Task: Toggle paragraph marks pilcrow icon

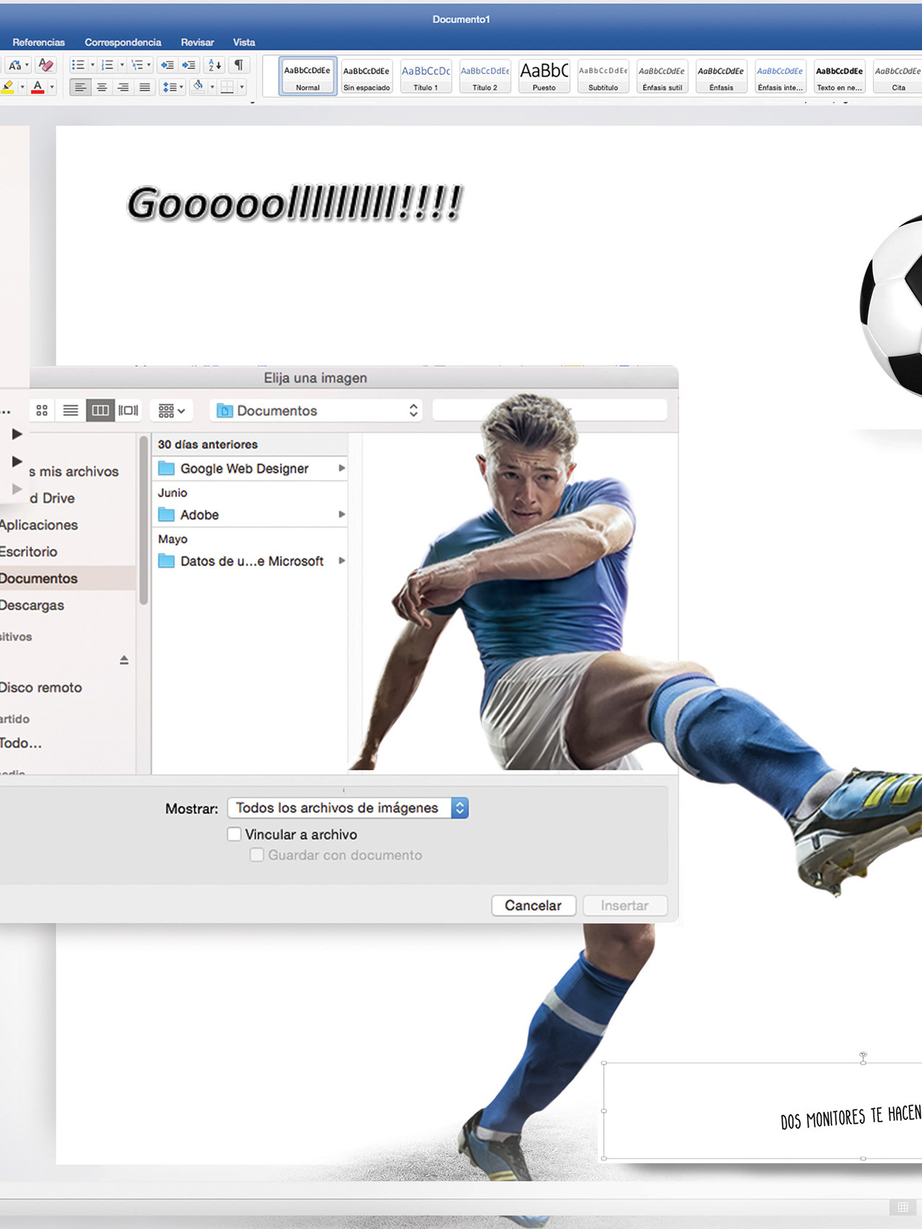Action: [238, 65]
